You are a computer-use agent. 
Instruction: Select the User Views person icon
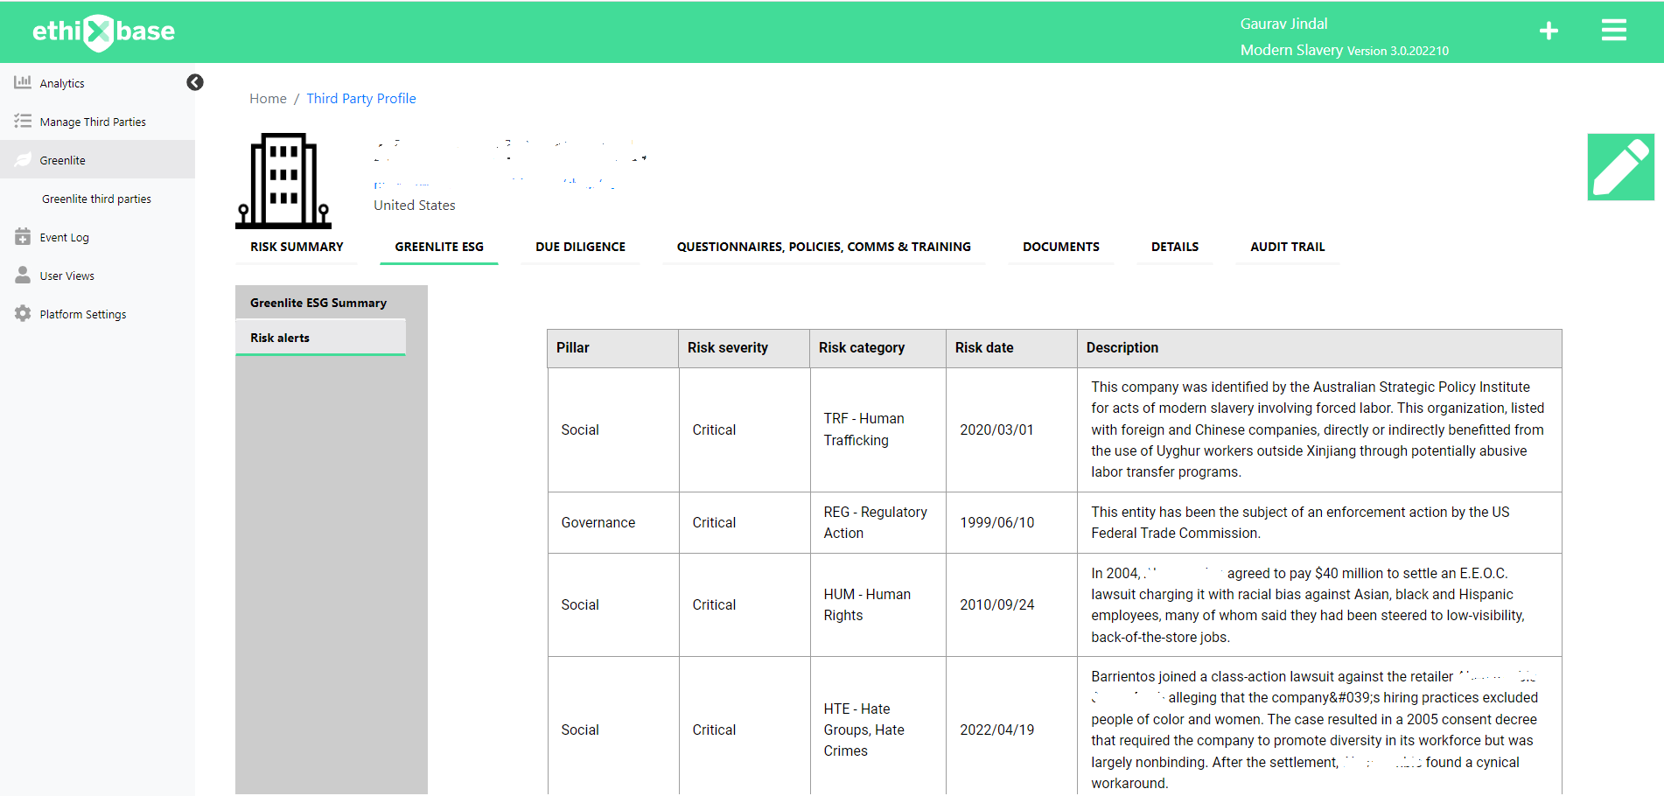point(22,275)
